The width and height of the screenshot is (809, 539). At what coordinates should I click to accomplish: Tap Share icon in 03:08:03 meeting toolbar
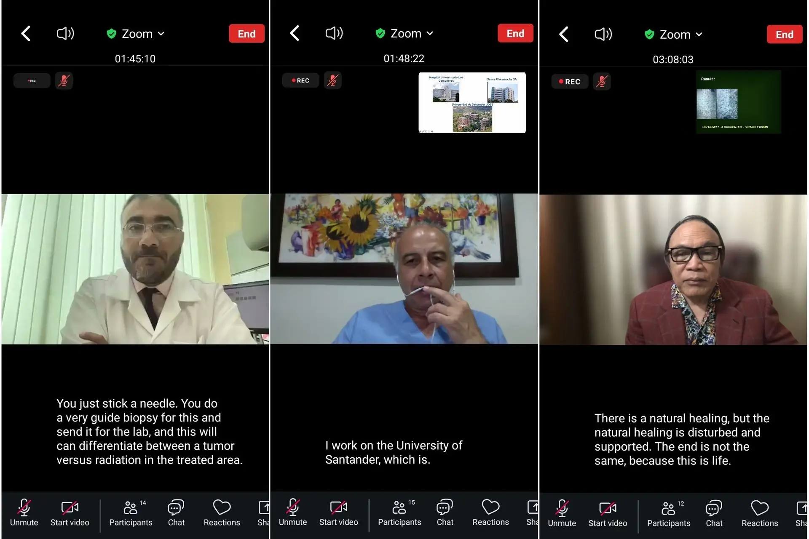pyautogui.click(x=801, y=514)
